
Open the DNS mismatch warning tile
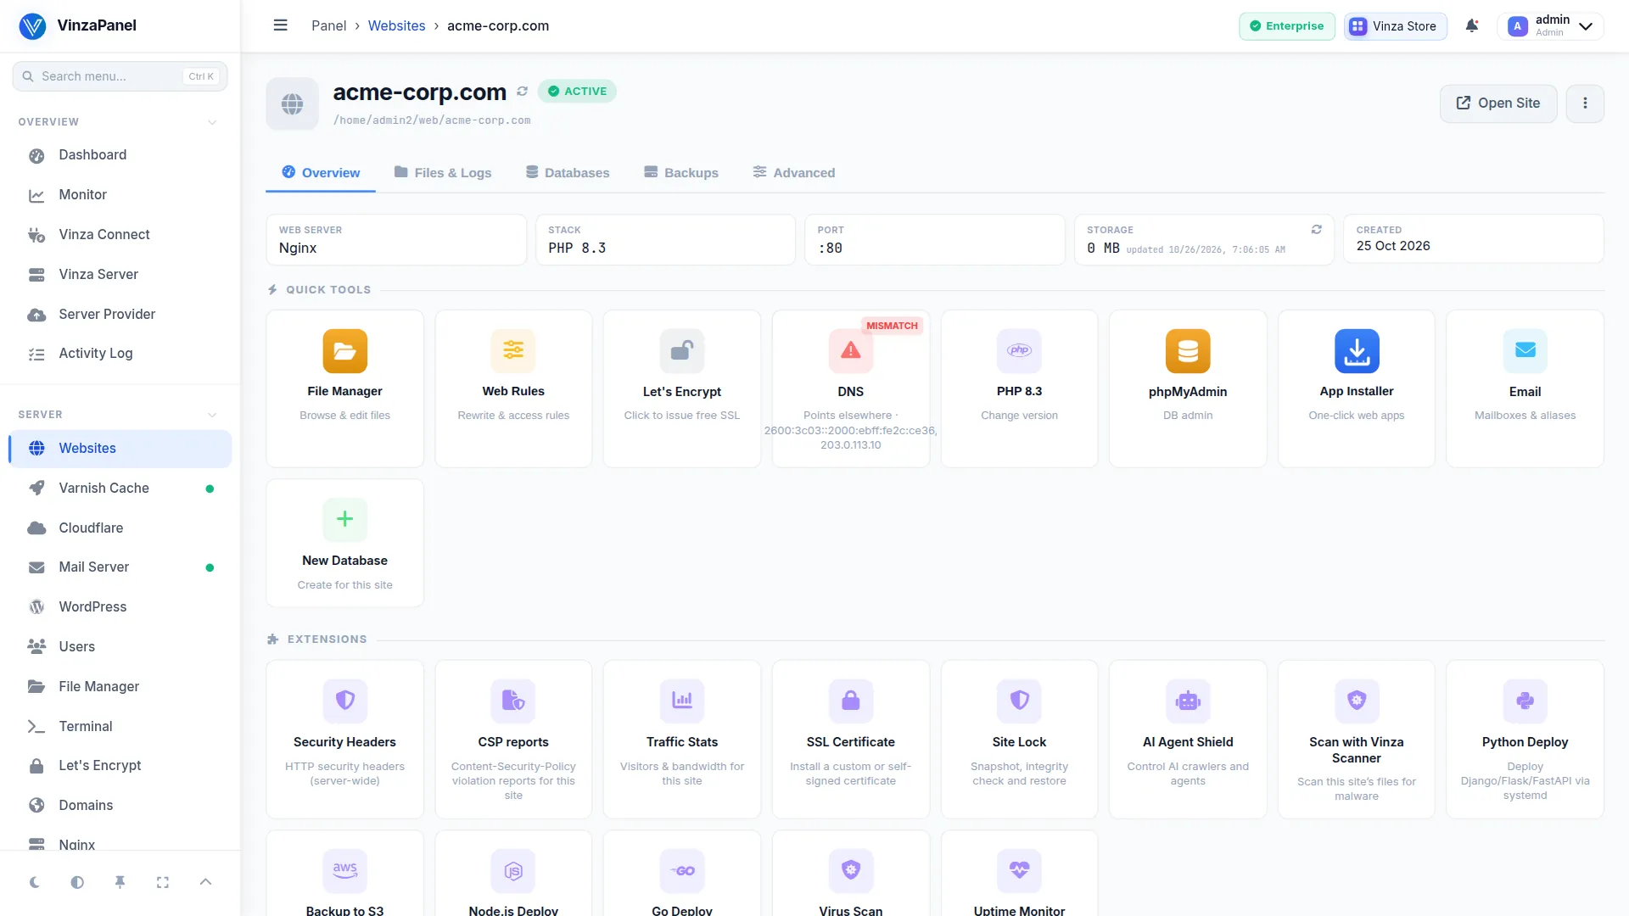tap(850, 388)
